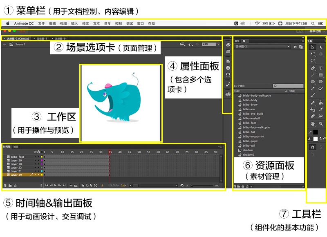The height and width of the screenshot is (237, 327).
Task: Click the library search field
Action: 288,86
